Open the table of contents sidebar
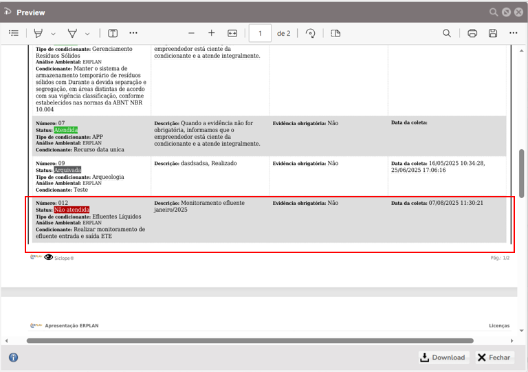Viewport: 528px width, 372px height. [x=14, y=33]
